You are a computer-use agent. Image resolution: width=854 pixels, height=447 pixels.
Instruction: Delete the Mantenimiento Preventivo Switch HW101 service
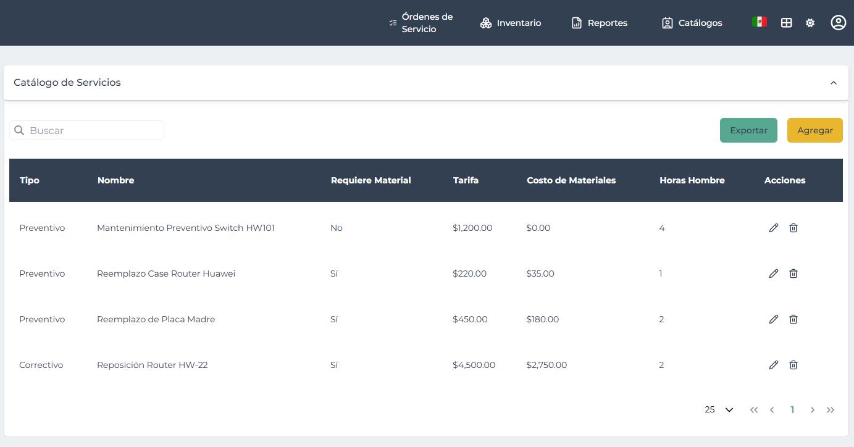793,228
